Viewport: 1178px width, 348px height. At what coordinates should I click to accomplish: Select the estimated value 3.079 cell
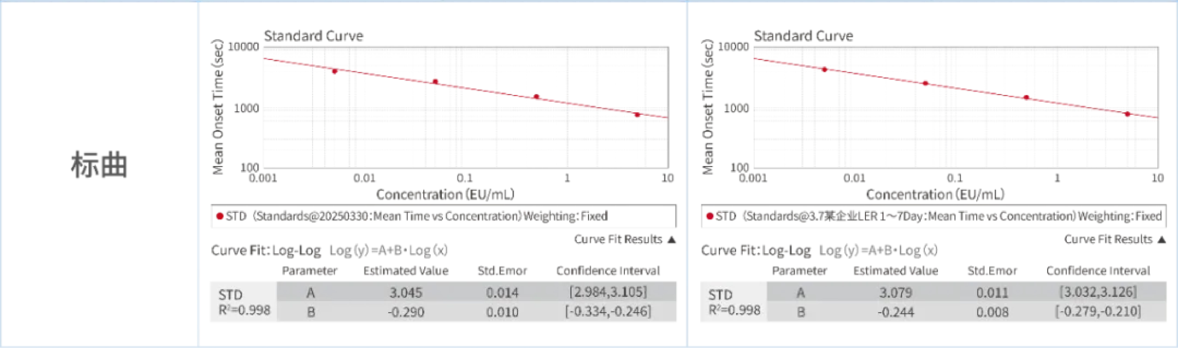[x=895, y=292]
